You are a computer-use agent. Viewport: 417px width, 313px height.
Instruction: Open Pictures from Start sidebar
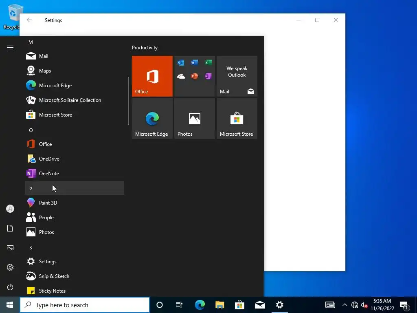pos(10,248)
